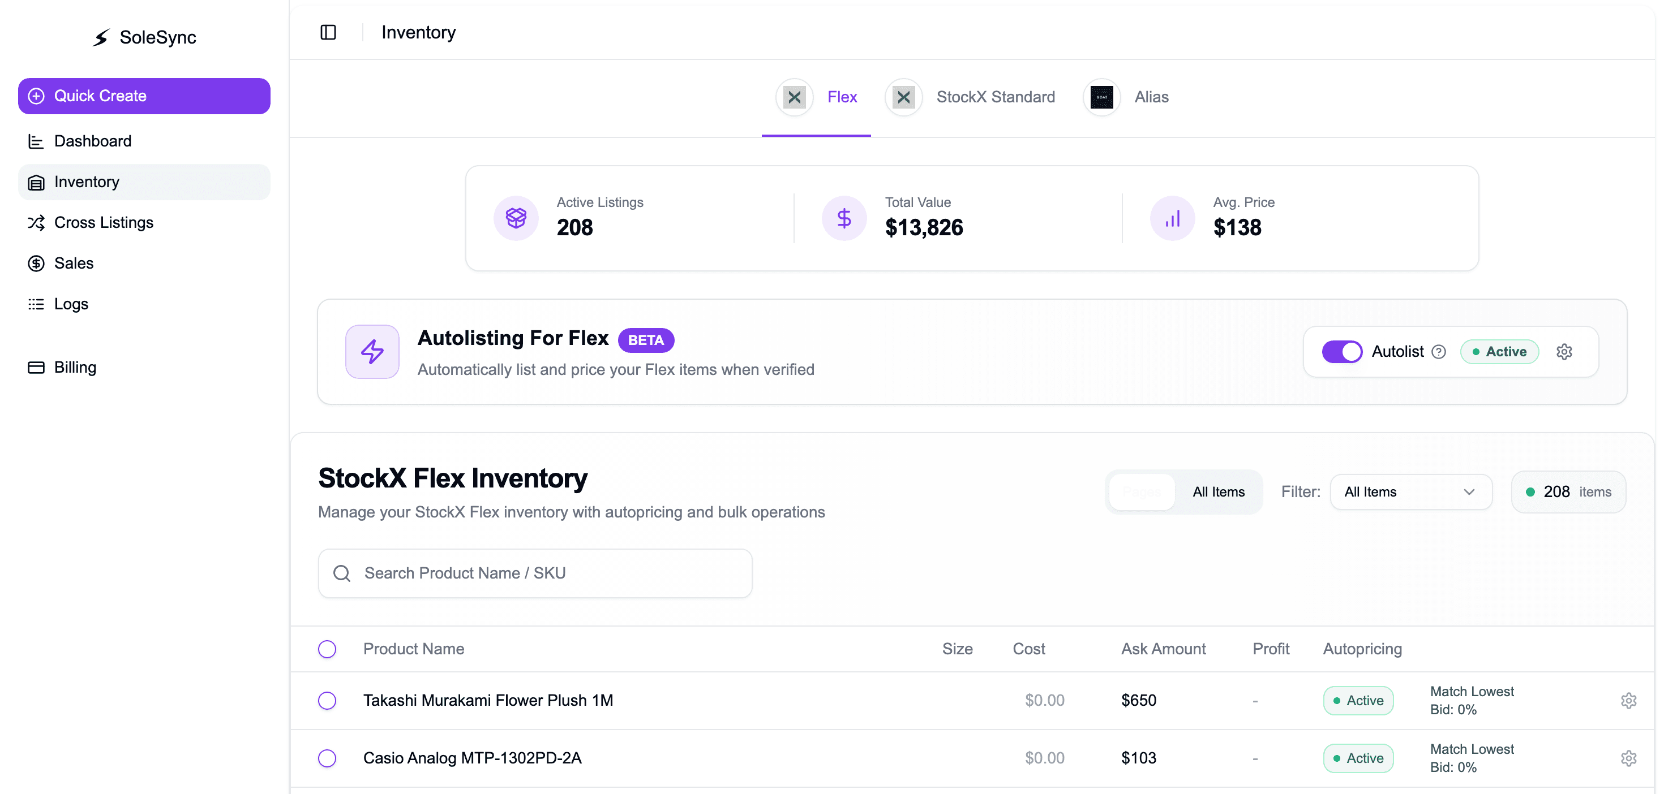Click Active badge in Casio Analog row

point(1358,758)
